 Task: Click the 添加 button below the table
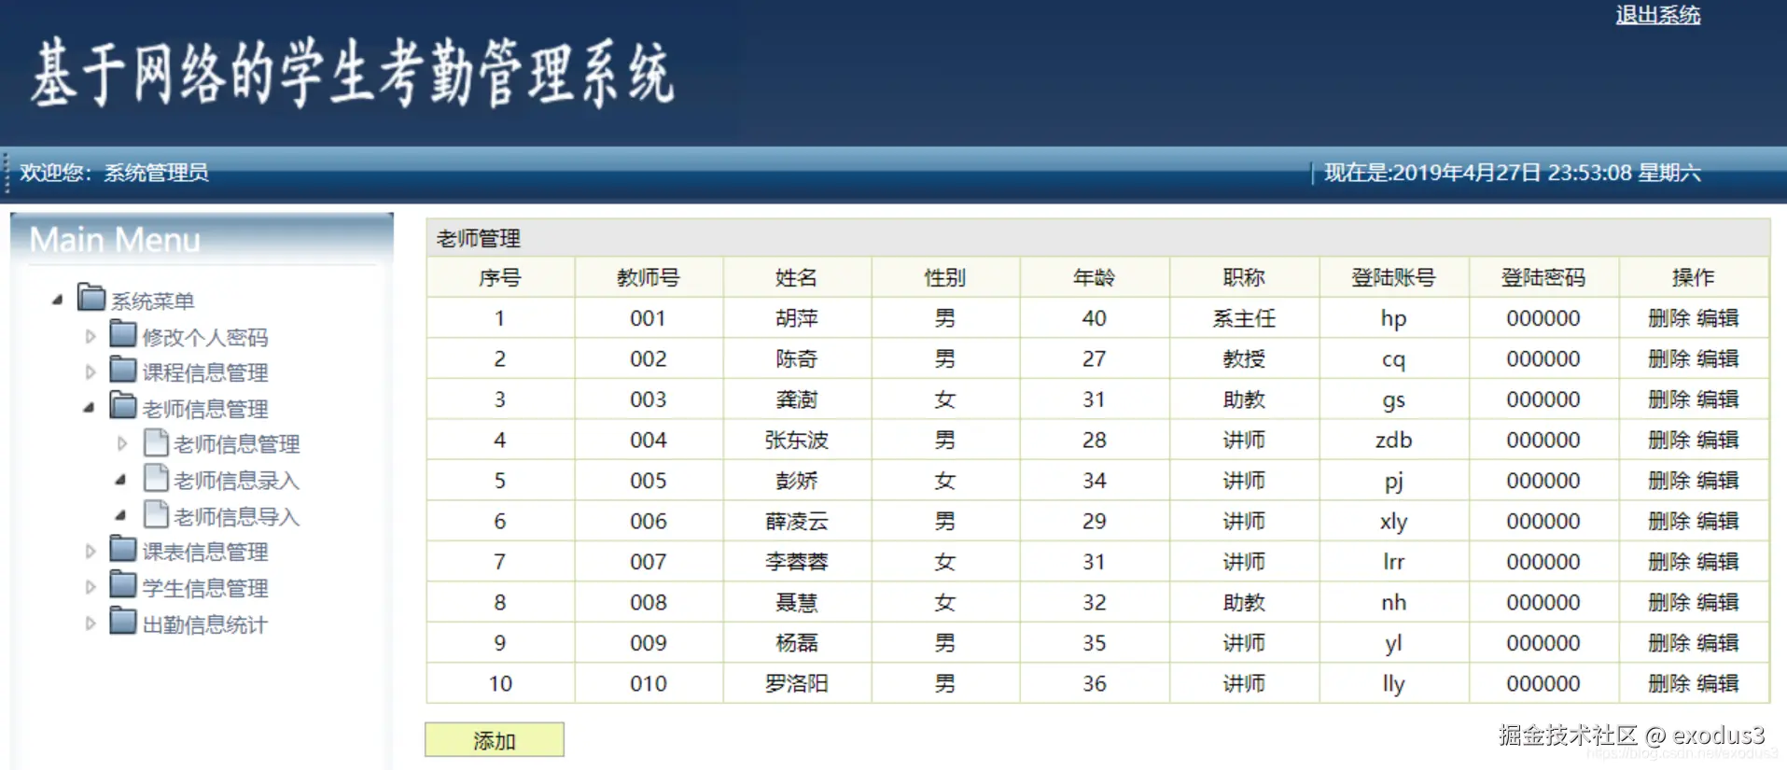tap(495, 740)
